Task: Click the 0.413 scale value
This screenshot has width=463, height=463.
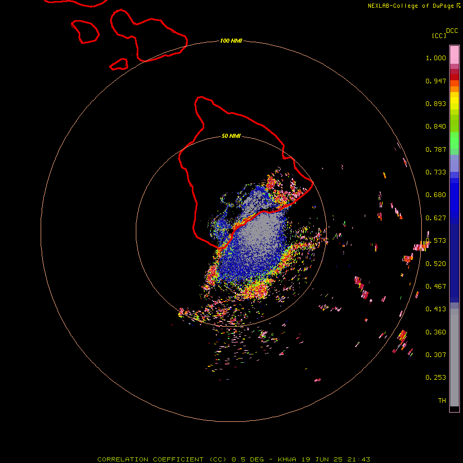Action: (x=436, y=309)
